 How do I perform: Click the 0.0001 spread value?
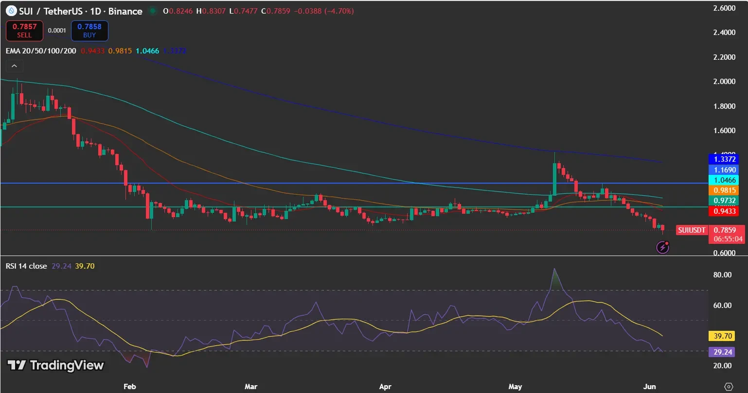pos(57,31)
